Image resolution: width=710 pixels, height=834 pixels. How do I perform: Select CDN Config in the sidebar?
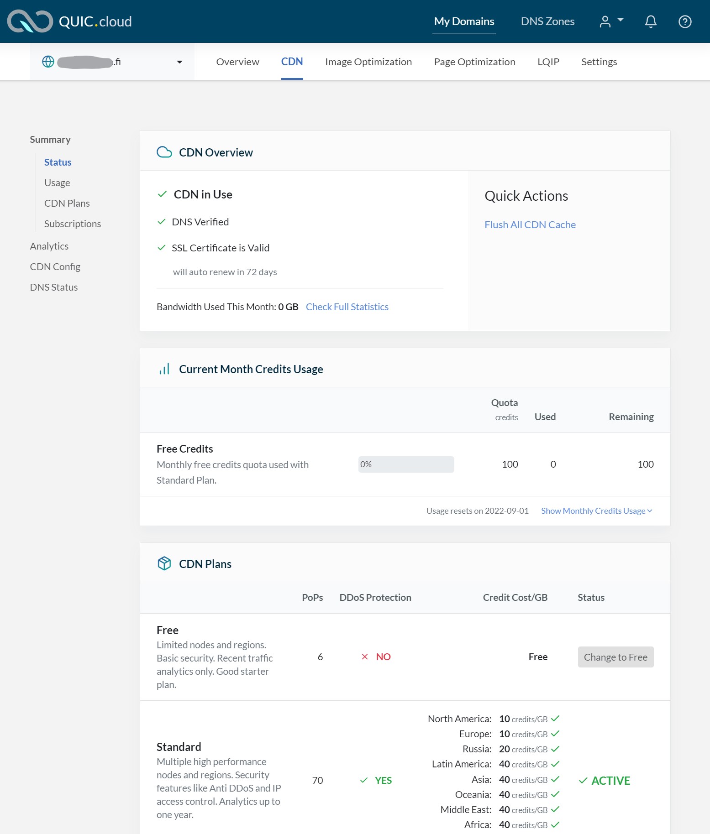click(55, 267)
